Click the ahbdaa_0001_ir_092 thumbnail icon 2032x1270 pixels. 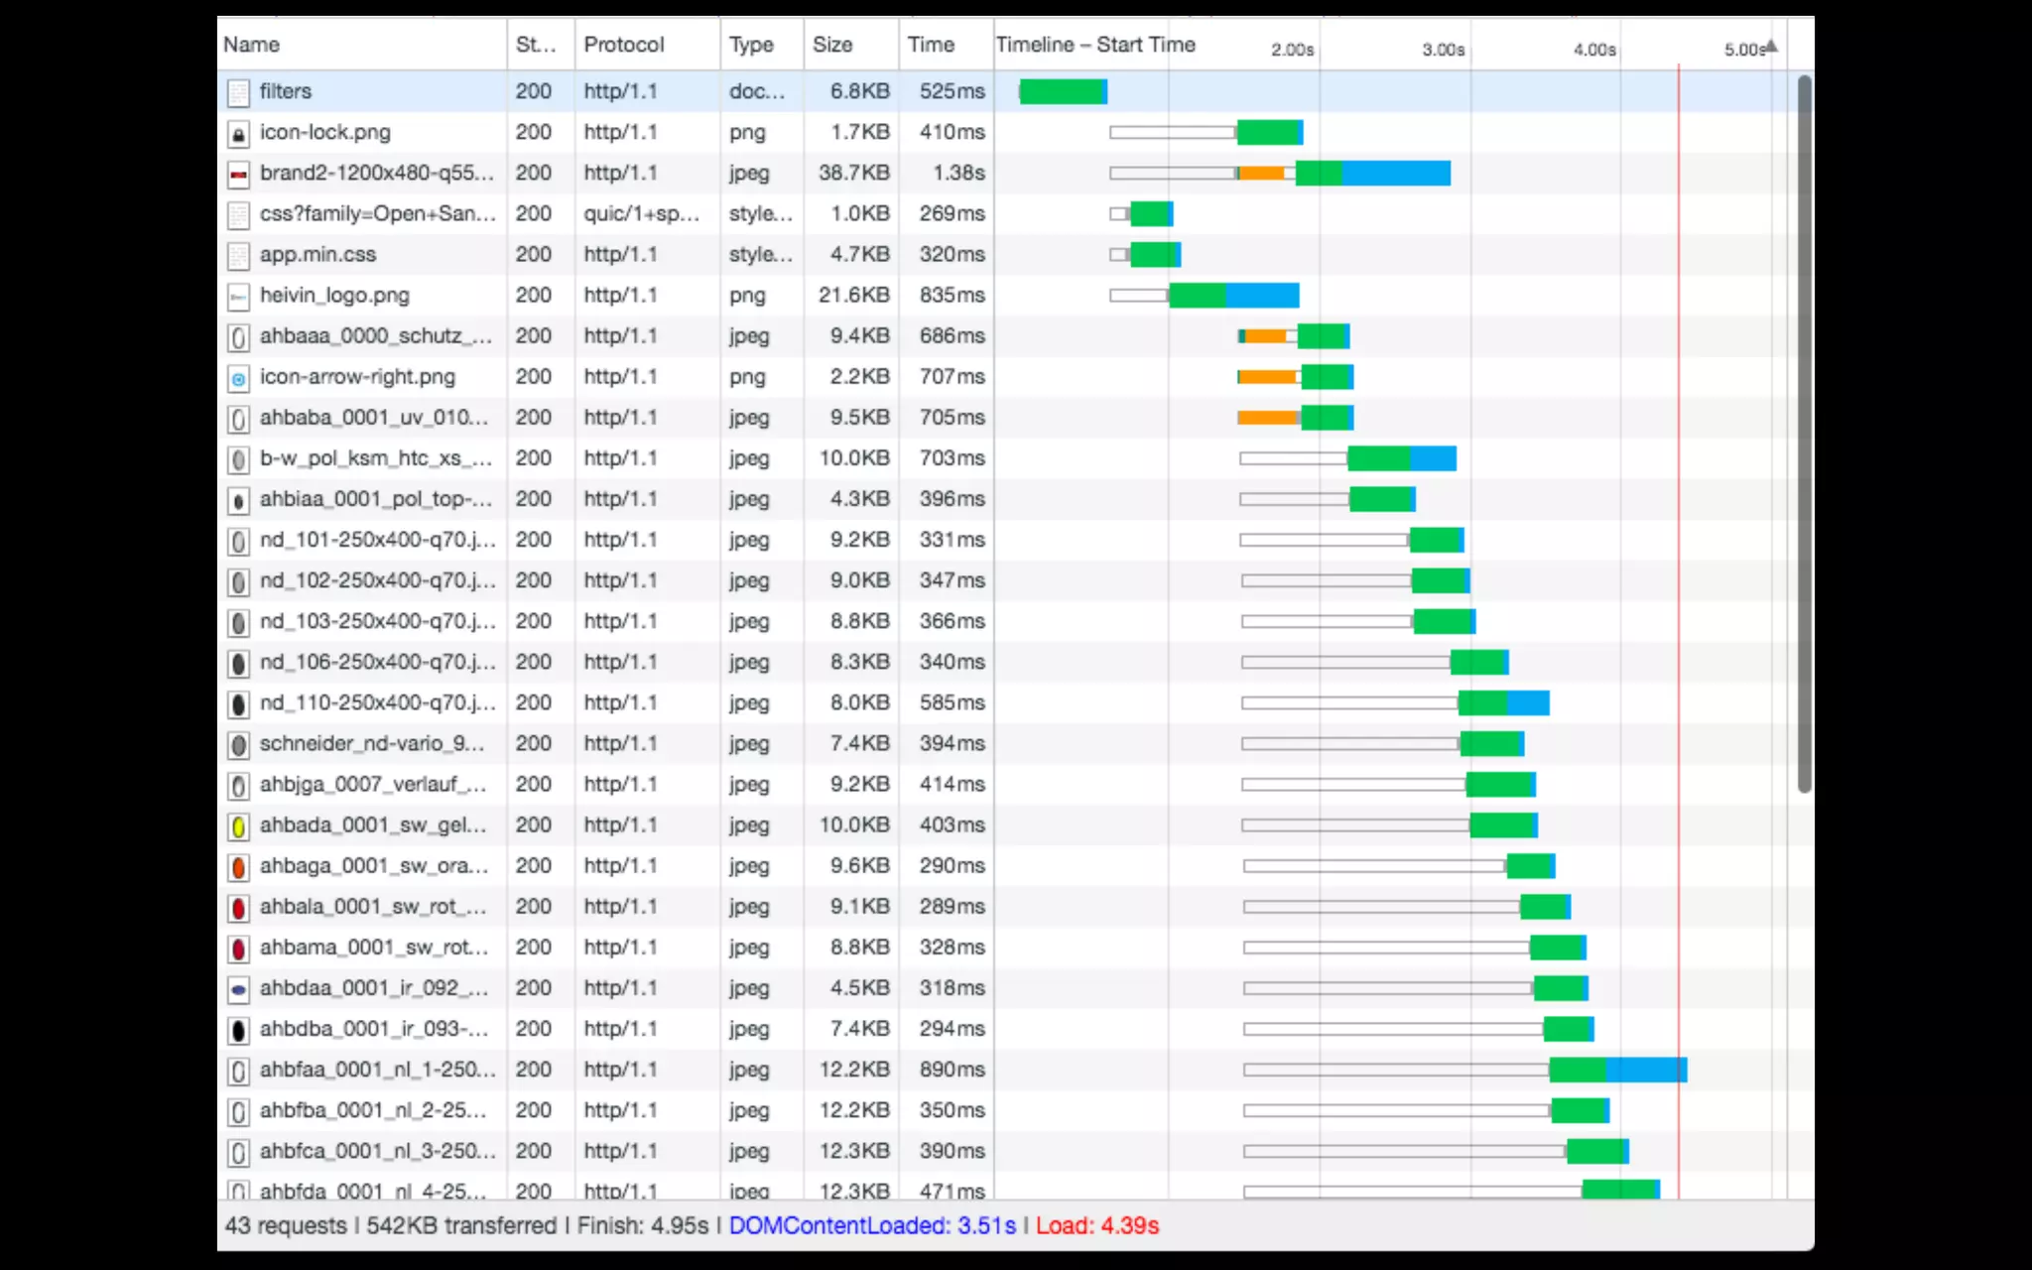[238, 988]
